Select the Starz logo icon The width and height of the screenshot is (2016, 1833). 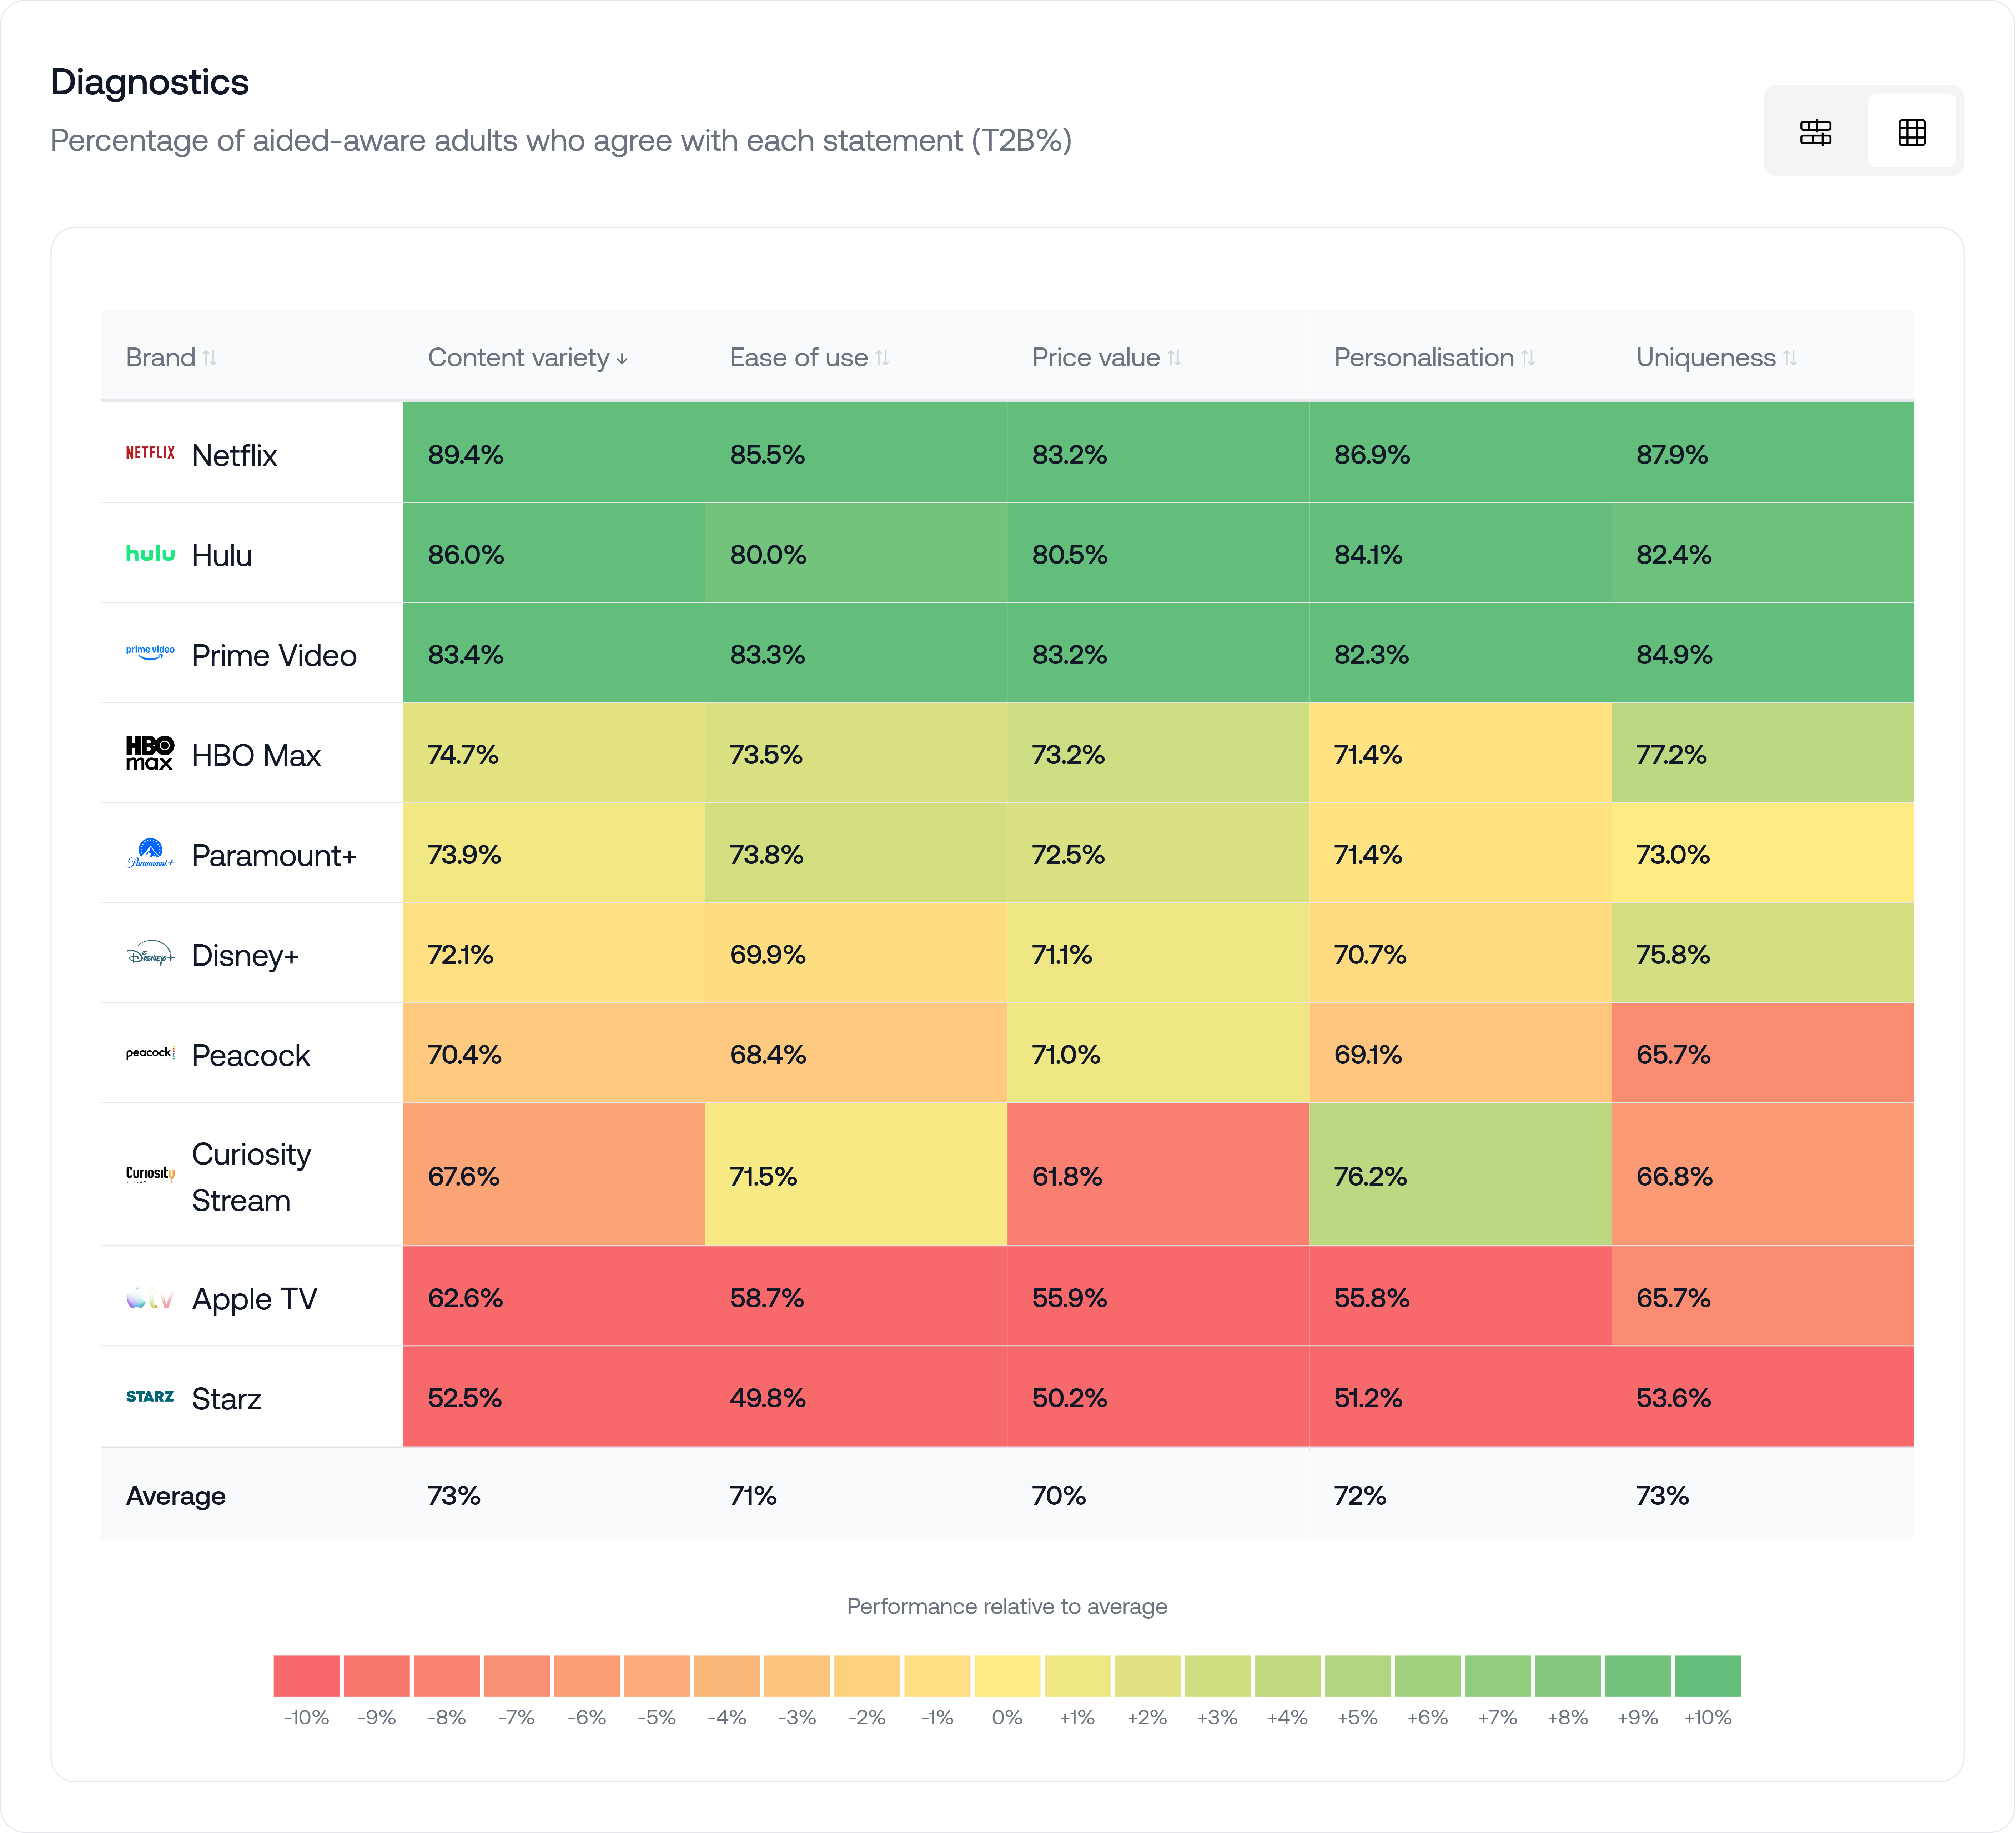click(x=150, y=1397)
